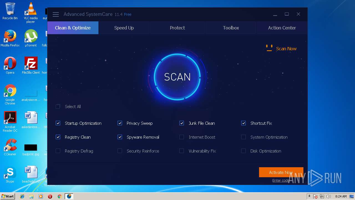Click the Enter code link
355x200 pixels.
(x=281, y=180)
